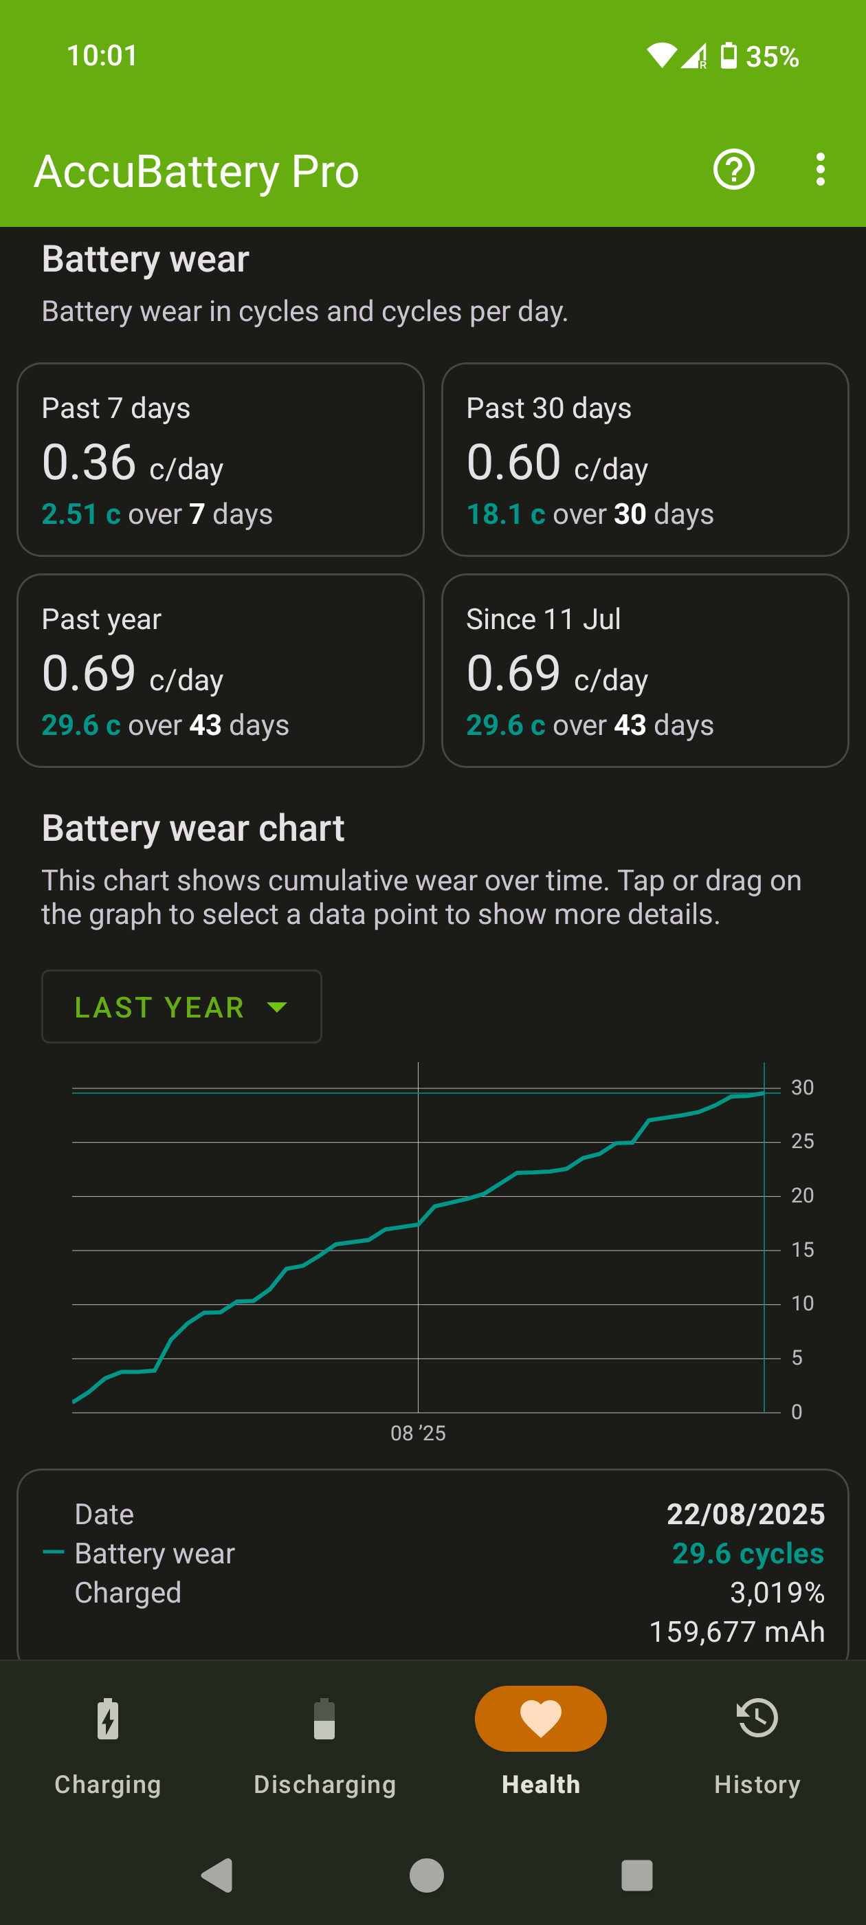Select the Past 7 days wear card
The width and height of the screenshot is (866, 1925).
coord(221,459)
